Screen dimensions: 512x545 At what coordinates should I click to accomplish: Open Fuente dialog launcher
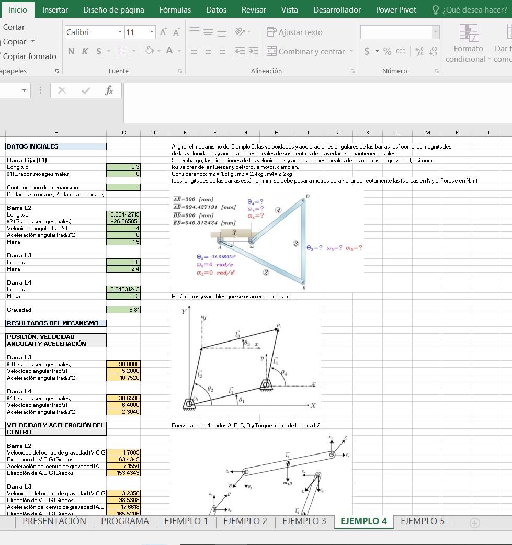180,71
